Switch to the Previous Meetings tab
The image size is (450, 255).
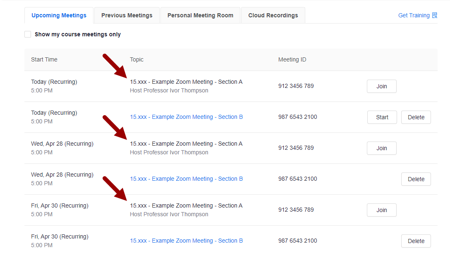(x=127, y=15)
